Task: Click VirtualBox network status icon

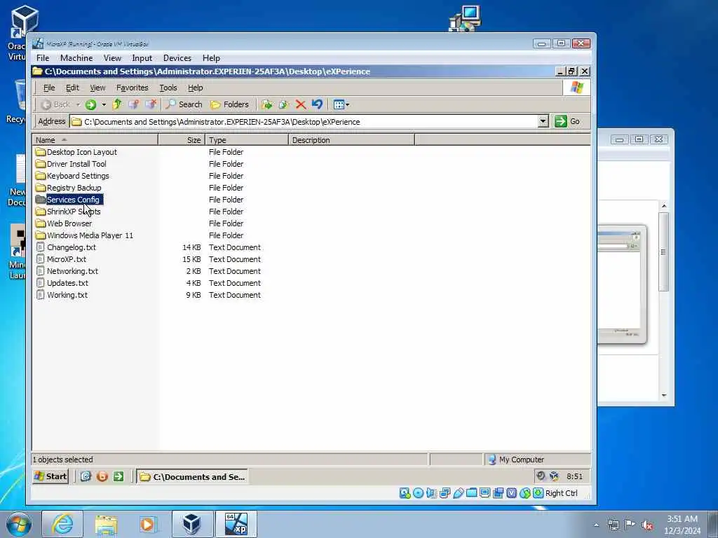Action: [445, 492]
